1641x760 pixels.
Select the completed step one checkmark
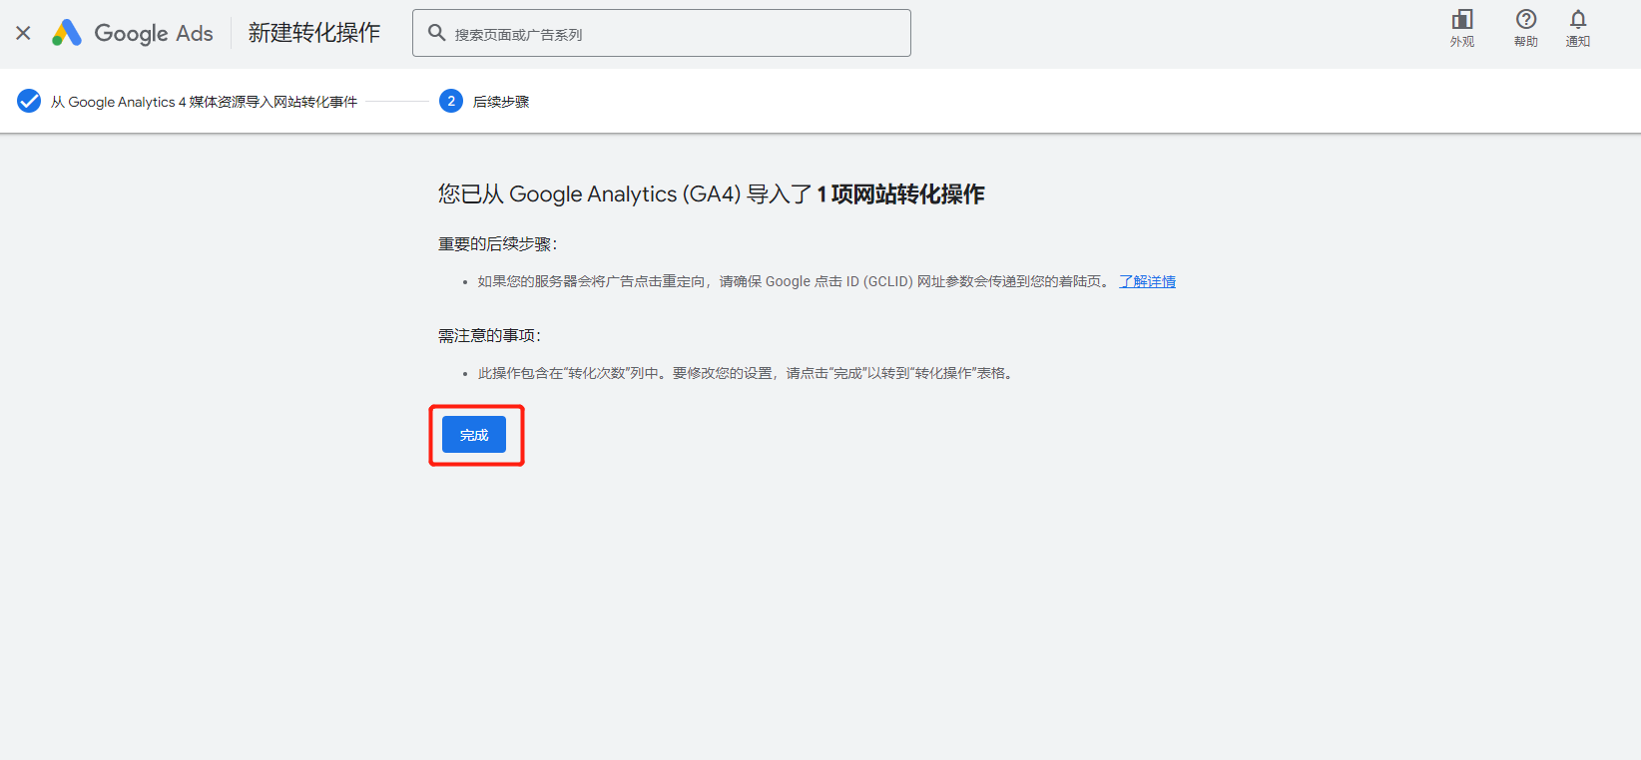(29, 101)
